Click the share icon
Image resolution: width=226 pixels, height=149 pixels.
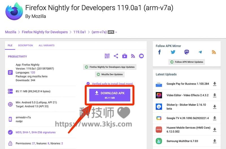[x=116, y=56]
